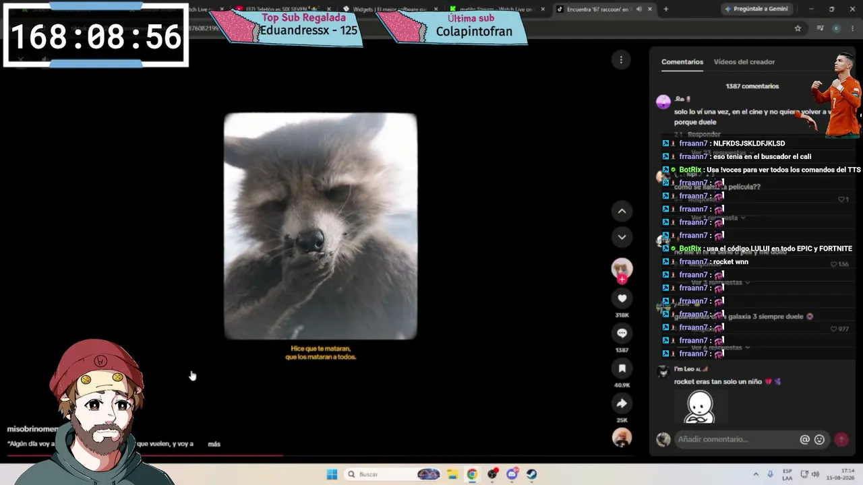Click the 'Pregúntale a Gemini' button
863x485 pixels.
click(756, 9)
